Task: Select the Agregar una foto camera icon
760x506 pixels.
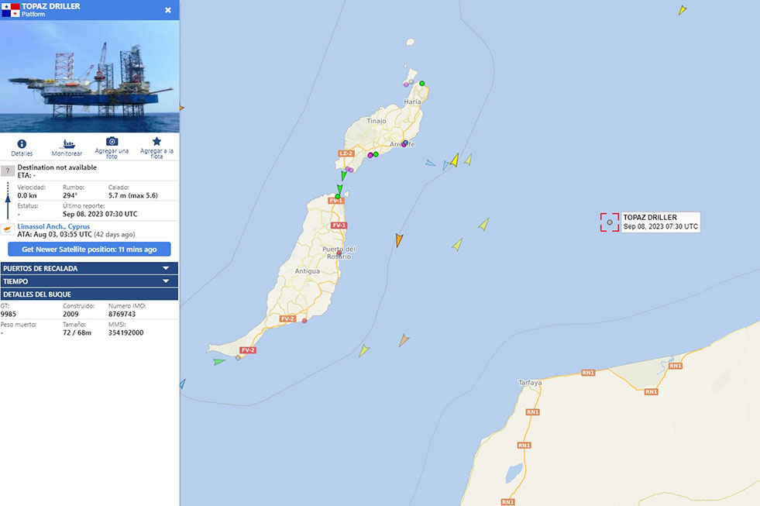Action: click(112, 141)
